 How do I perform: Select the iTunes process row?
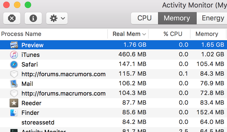point(113,55)
